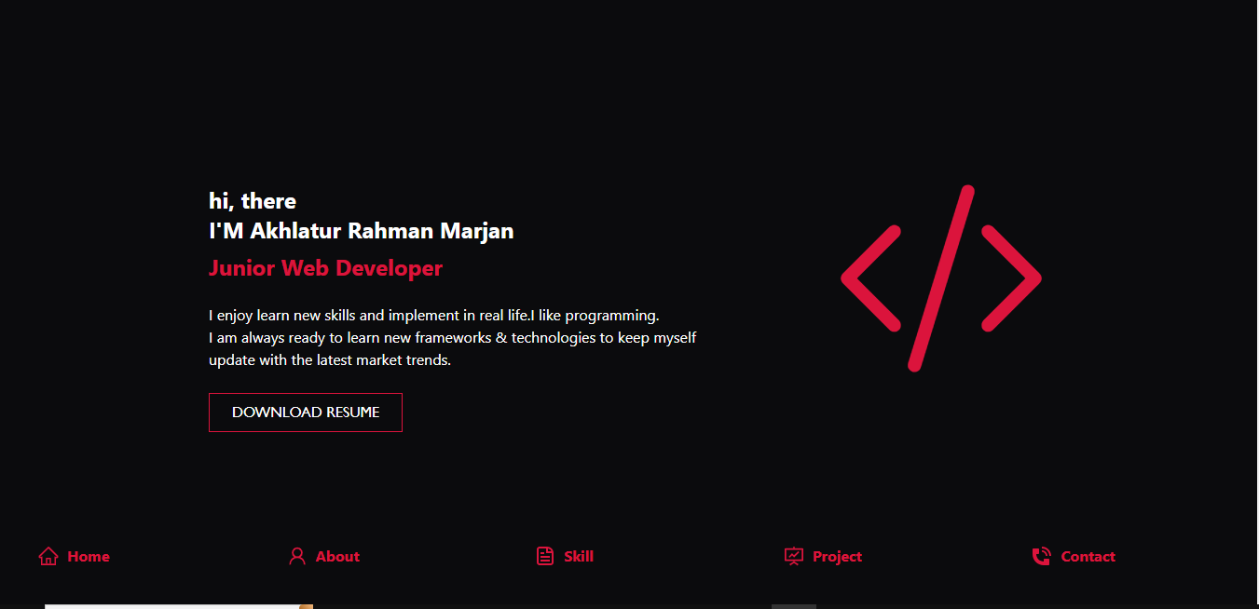Image resolution: width=1259 pixels, height=609 pixels.
Task: Navigate to the About section link
Action: (337, 556)
